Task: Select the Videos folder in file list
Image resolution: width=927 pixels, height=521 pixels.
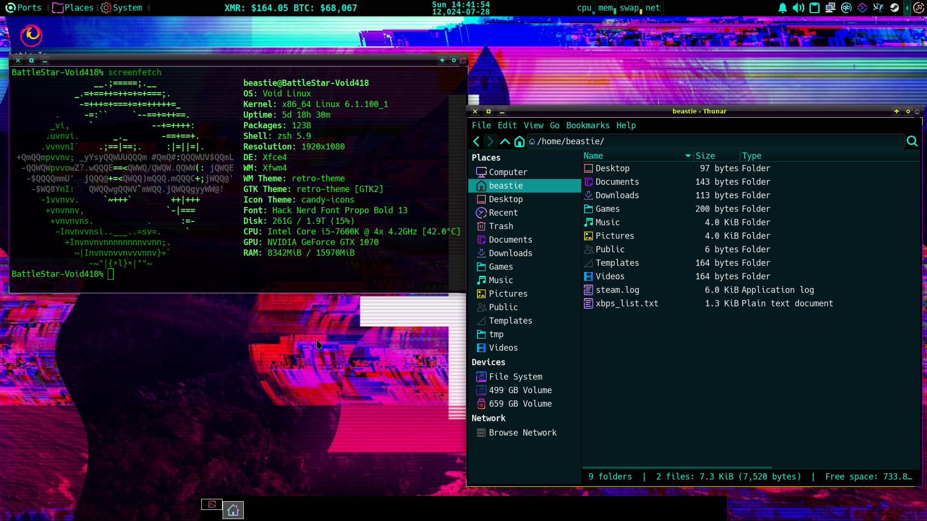Action: coord(751,276)
